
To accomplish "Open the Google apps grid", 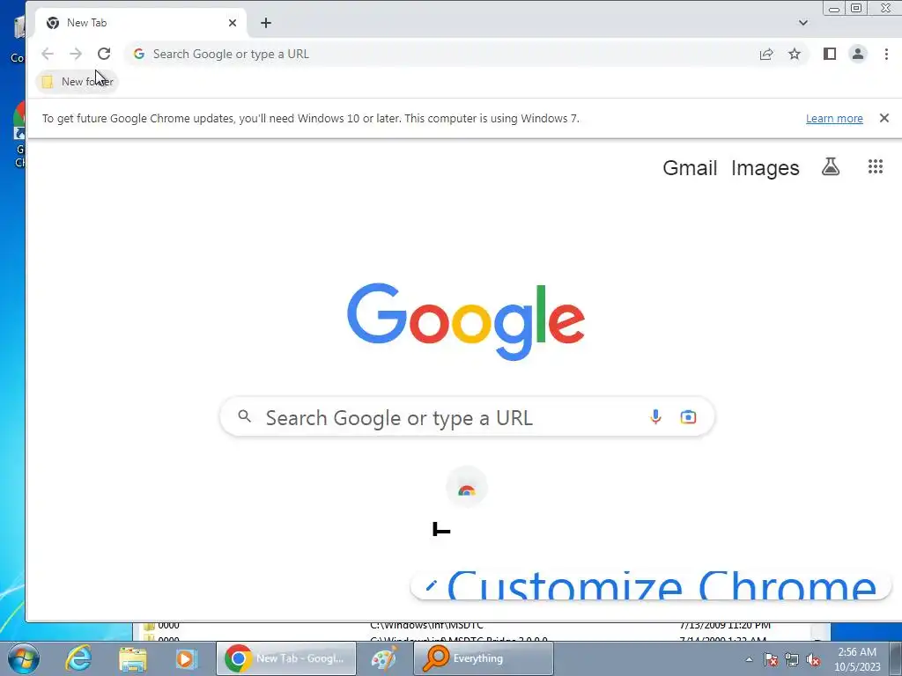I will 875,166.
